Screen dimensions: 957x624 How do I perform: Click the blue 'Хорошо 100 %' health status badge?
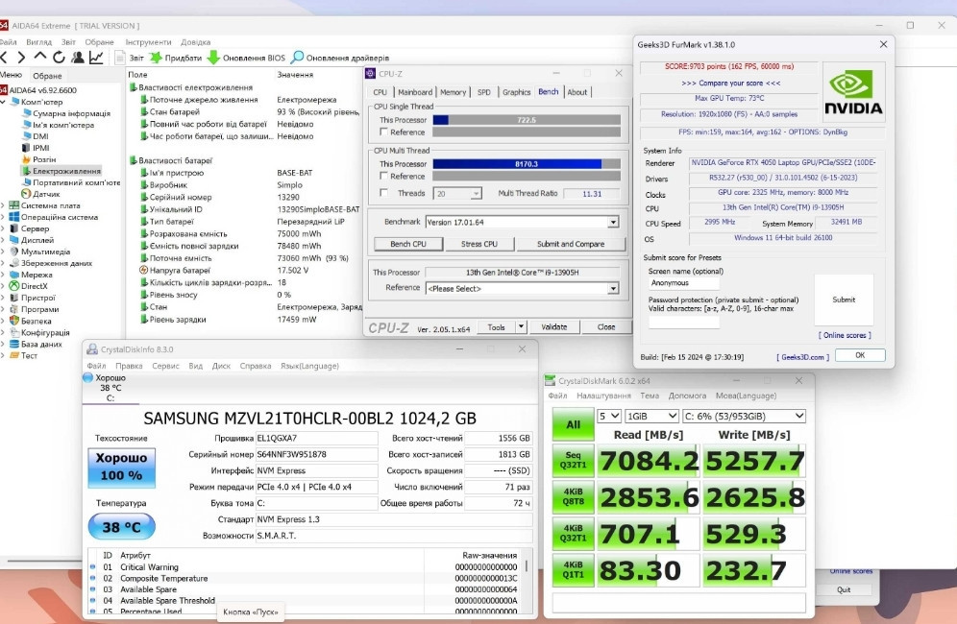tap(122, 467)
